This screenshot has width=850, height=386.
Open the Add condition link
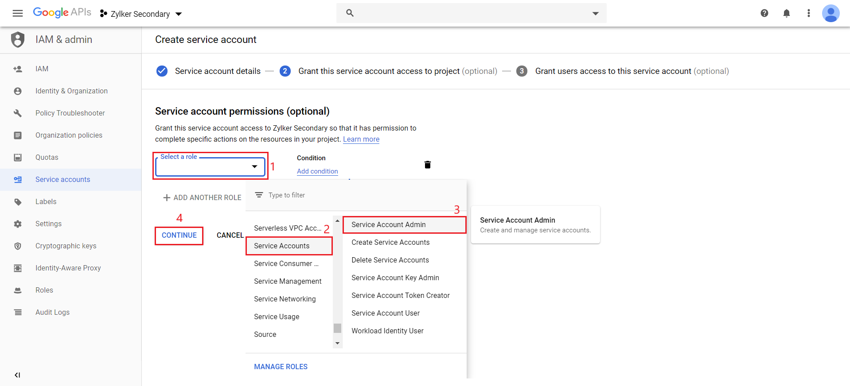coord(317,171)
